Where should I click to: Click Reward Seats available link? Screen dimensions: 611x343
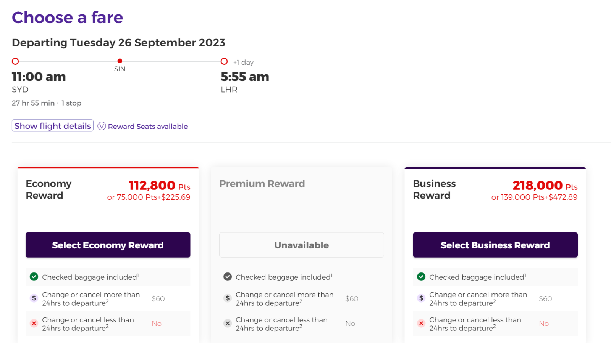click(148, 127)
